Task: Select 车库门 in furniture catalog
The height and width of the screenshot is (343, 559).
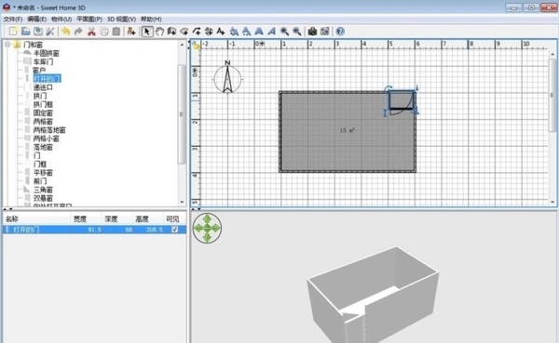Action: [43, 61]
